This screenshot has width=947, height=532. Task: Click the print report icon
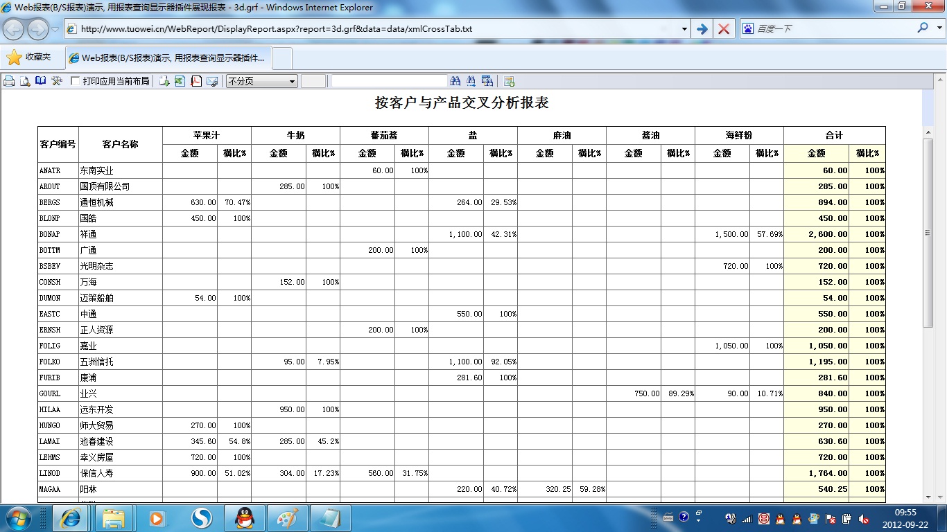pyautogui.click(x=9, y=81)
